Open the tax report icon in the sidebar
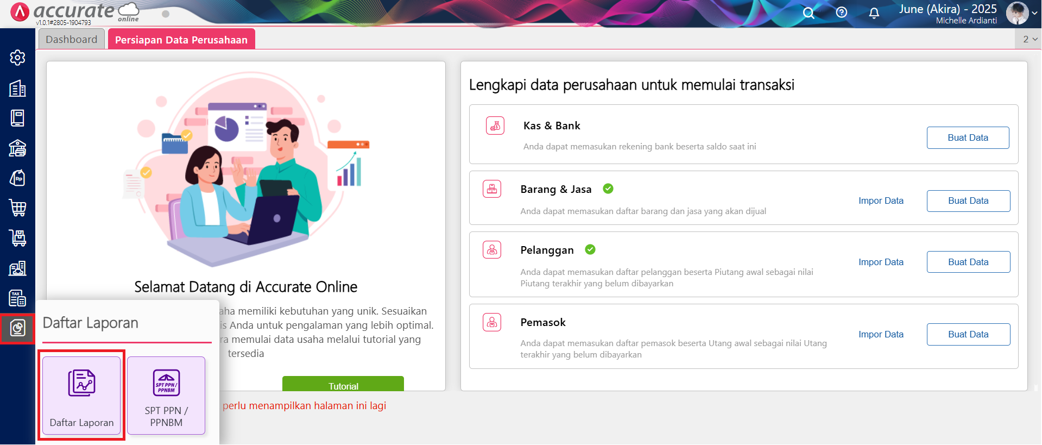 point(17,298)
